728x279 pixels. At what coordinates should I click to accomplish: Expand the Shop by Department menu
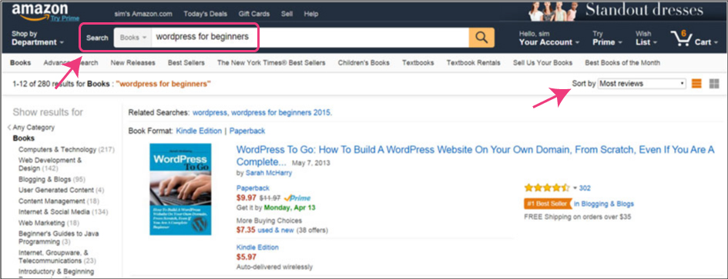tap(38, 38)
